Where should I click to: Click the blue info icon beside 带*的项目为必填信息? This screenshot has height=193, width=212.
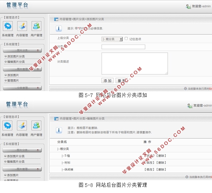pos(59,29)
